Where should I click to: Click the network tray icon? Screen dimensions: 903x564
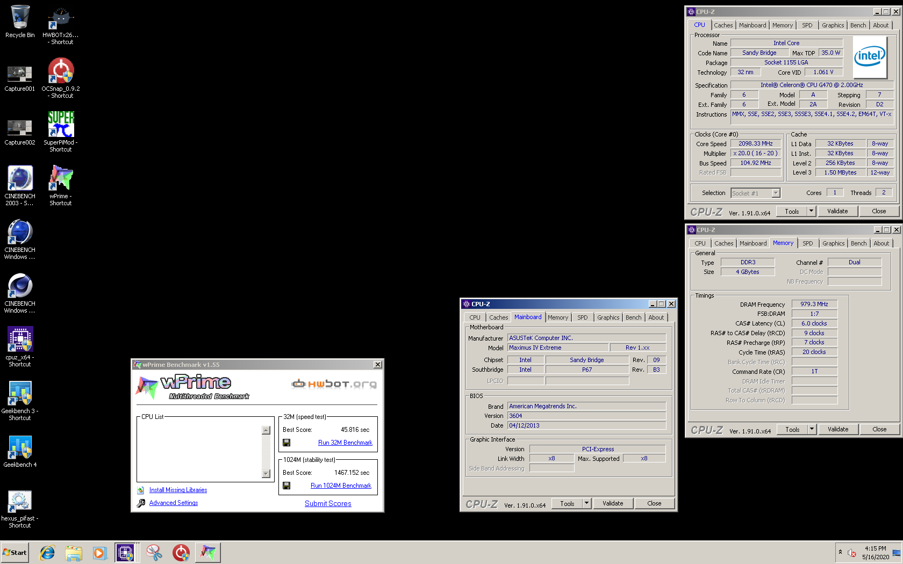coord(897,553)
